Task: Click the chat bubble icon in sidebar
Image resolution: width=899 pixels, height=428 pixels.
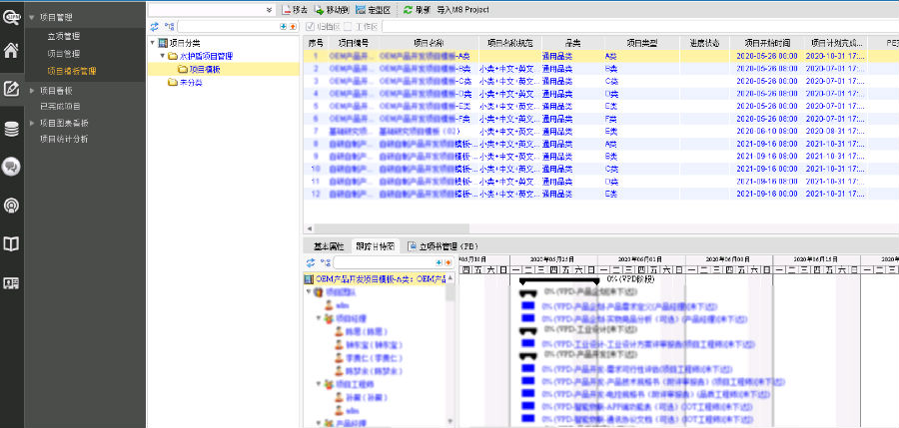Action: [x=11, y=167]
